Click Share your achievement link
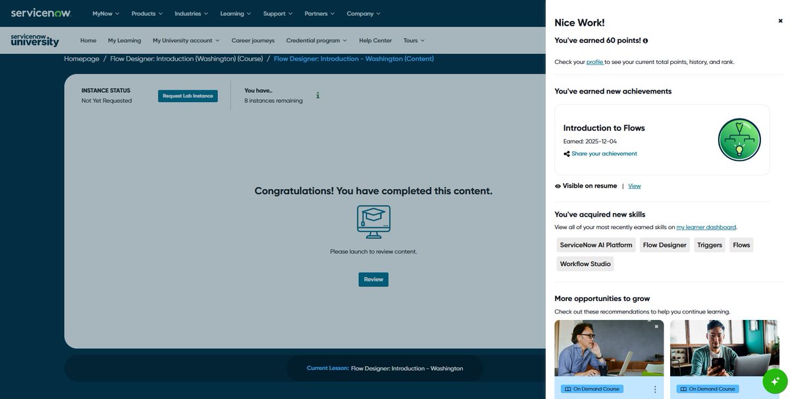 [604, 154]
